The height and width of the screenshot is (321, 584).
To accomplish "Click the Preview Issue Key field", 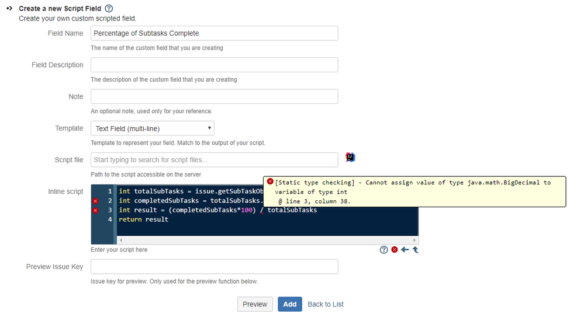I will [x=214, y=267].
